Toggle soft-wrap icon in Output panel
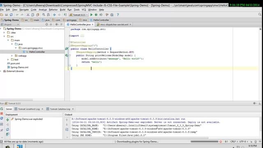This screenshot has width=263, height=148. (67, 129)
